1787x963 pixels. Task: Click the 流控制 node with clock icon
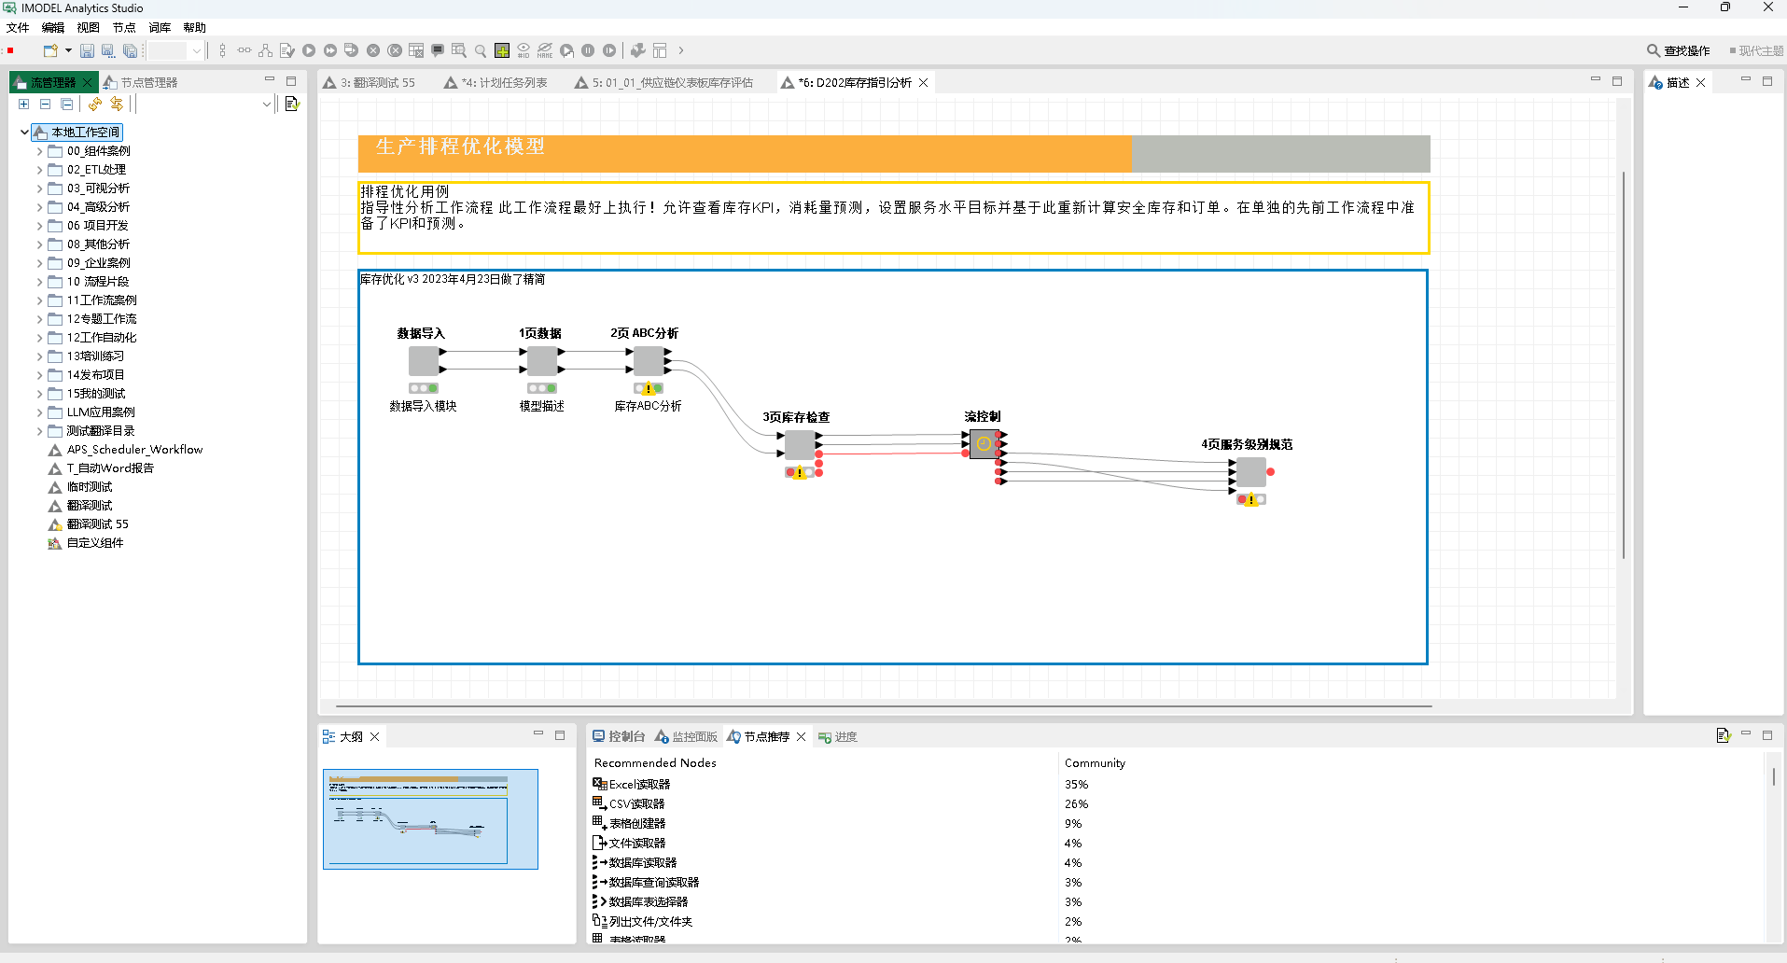(984, 444)
